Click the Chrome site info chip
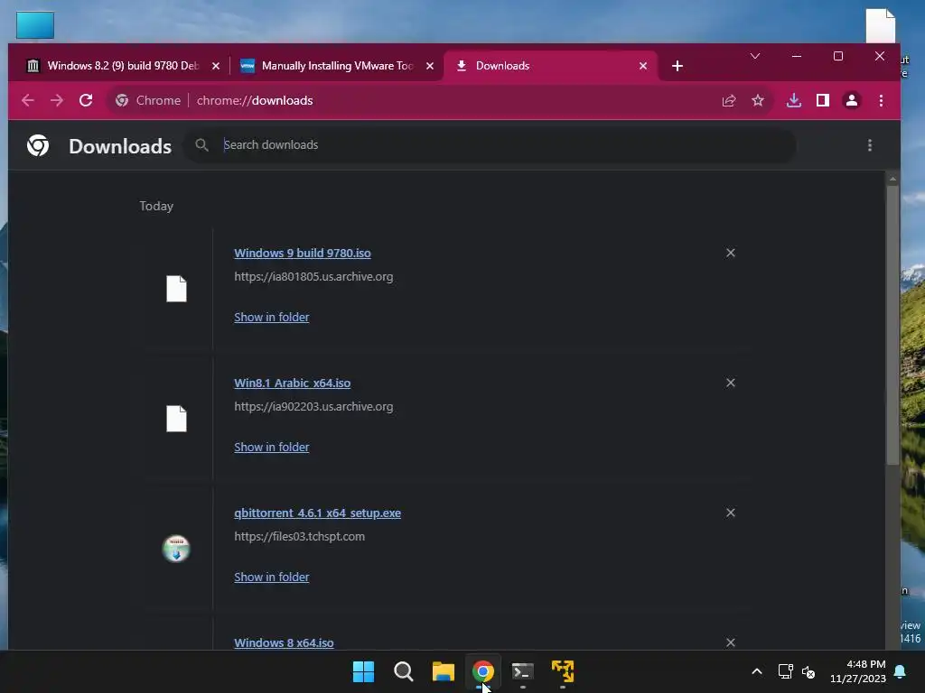925x693 pixels. (x=148, y=101)
